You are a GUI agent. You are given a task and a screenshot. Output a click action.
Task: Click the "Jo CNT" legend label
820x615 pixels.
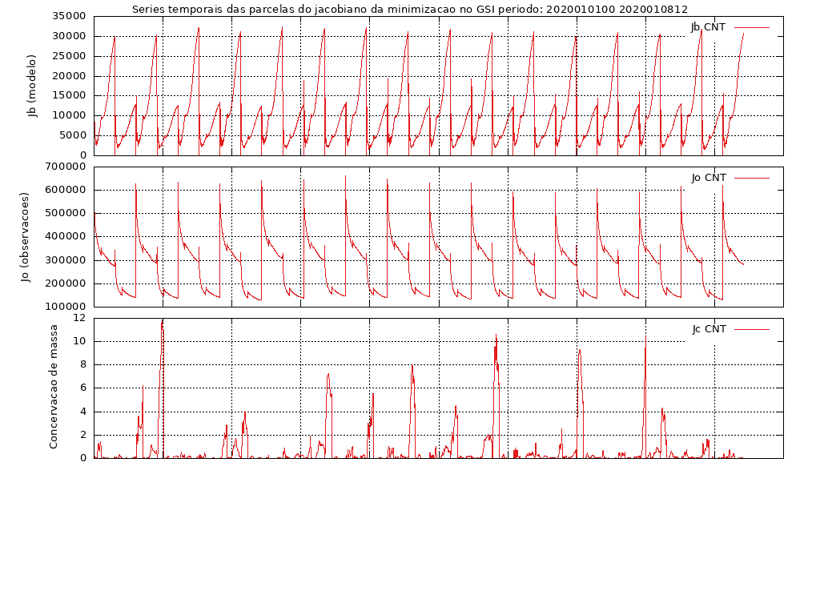(709, 178)
